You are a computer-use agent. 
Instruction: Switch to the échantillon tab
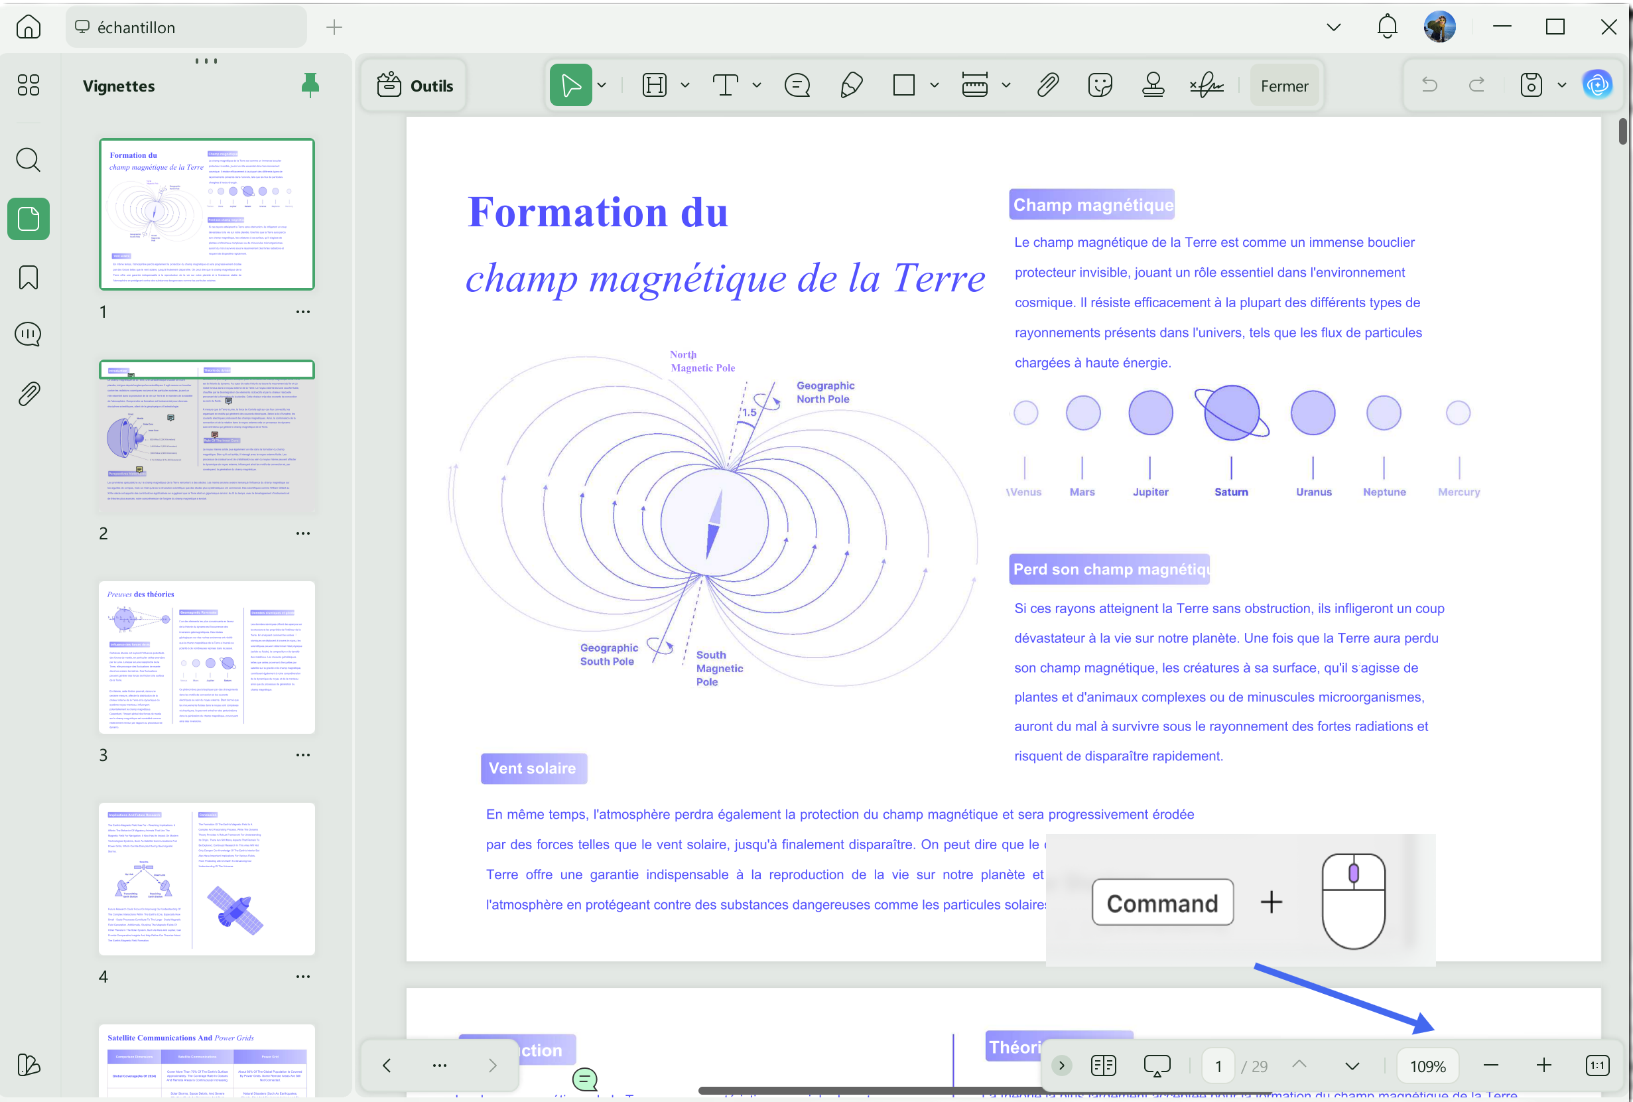[x=186, y=27]
